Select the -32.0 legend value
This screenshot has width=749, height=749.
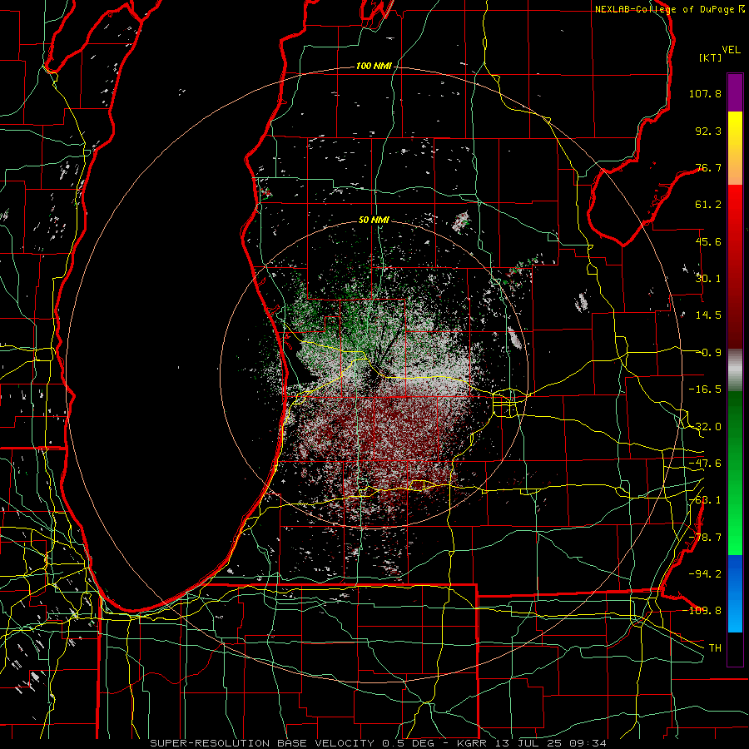point(705,427)
